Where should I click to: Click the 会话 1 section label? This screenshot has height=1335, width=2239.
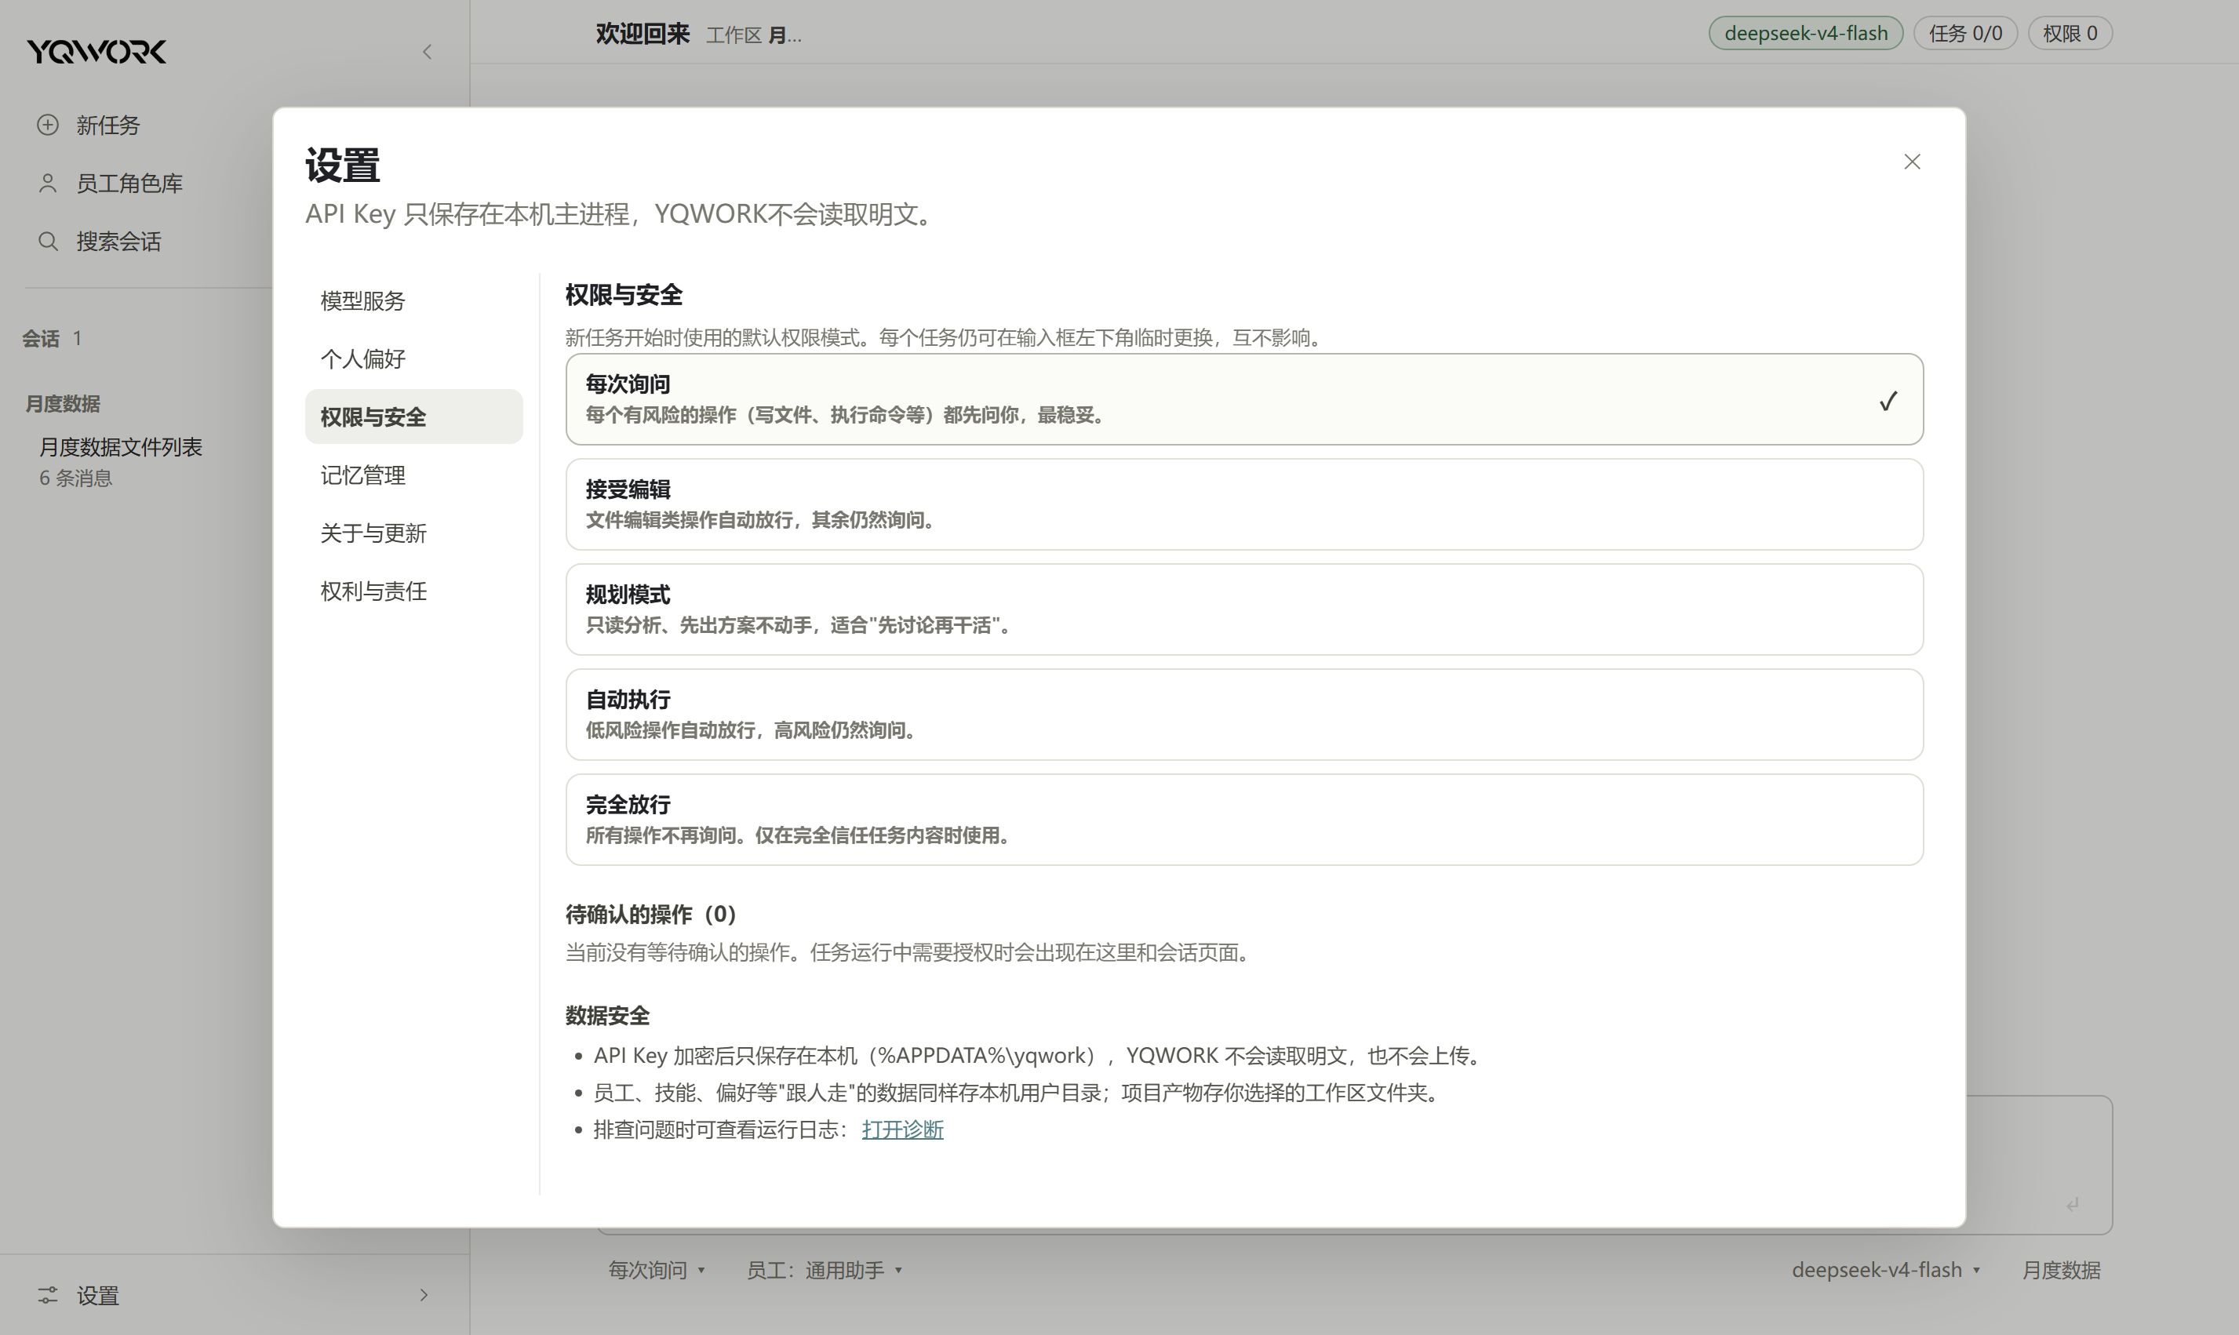pyautogui.click(x=53, y=338)
